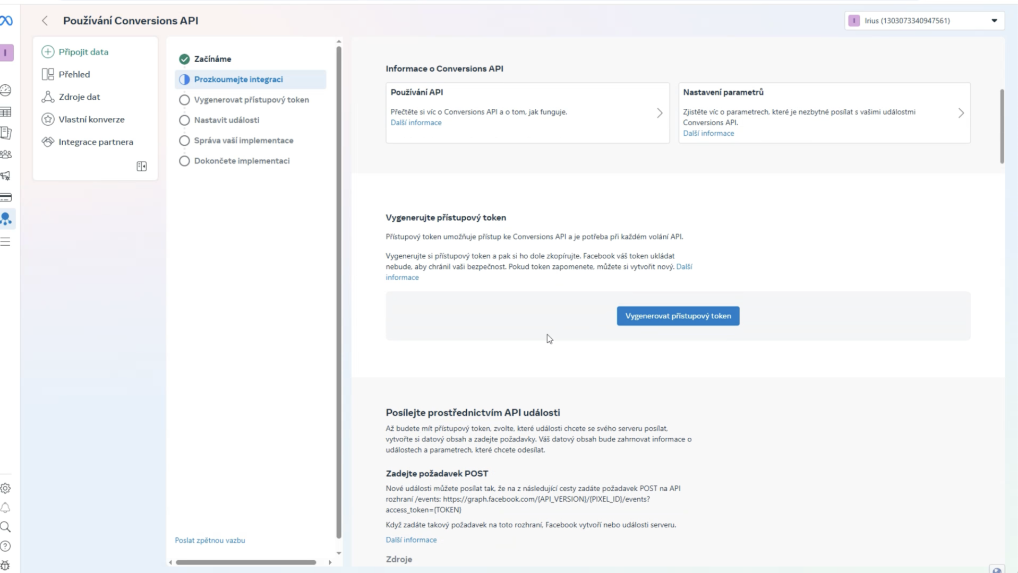Click the Používání API card title
The height and width of the screenshot is (573, 1018).
pyautogui.click(x=416, y=92)
